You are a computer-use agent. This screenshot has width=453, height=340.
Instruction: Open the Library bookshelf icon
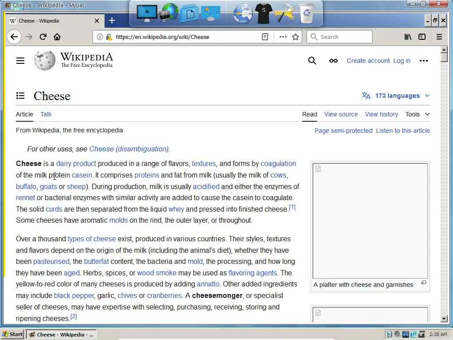408,37
